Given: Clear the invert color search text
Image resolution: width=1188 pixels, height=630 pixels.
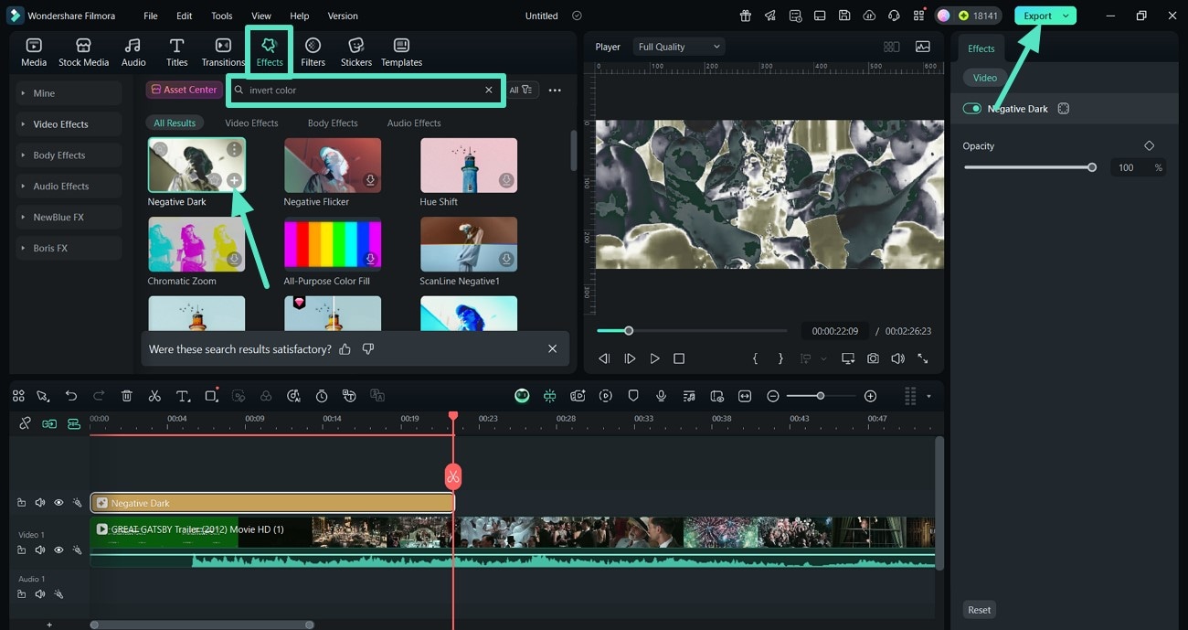Looking at the screenshot, I should coord(489,90).
